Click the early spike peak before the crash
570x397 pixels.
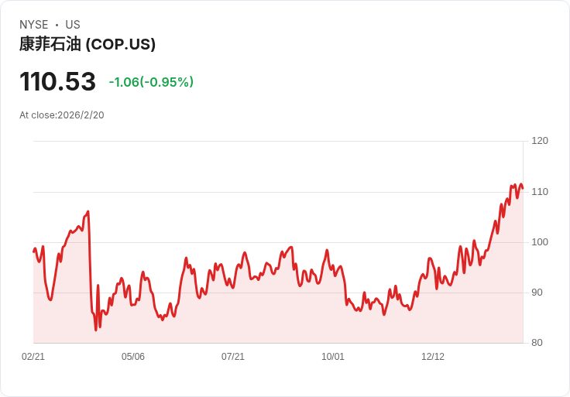tap(88, 211)
